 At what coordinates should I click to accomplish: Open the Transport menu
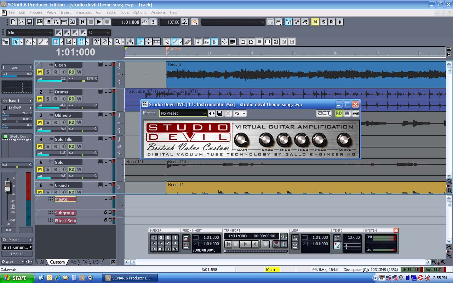click(x=83, y=12)
